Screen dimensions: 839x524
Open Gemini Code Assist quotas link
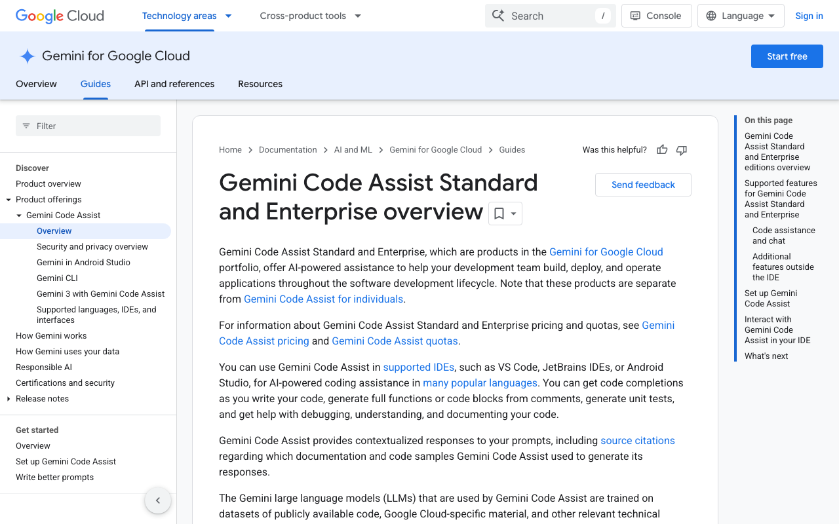395,341
